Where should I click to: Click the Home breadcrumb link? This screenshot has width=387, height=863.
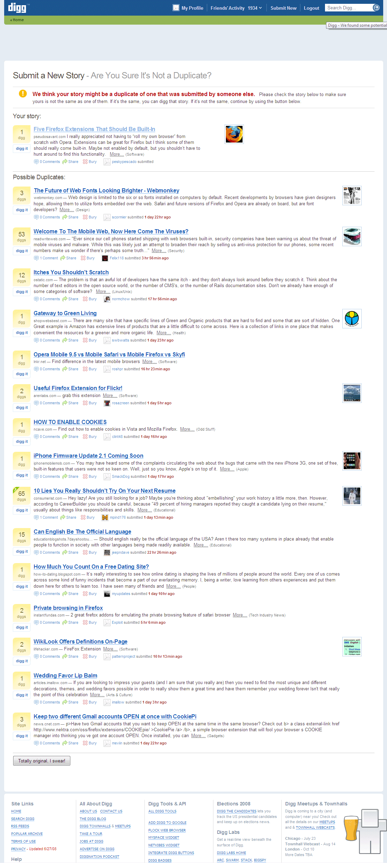18,20
